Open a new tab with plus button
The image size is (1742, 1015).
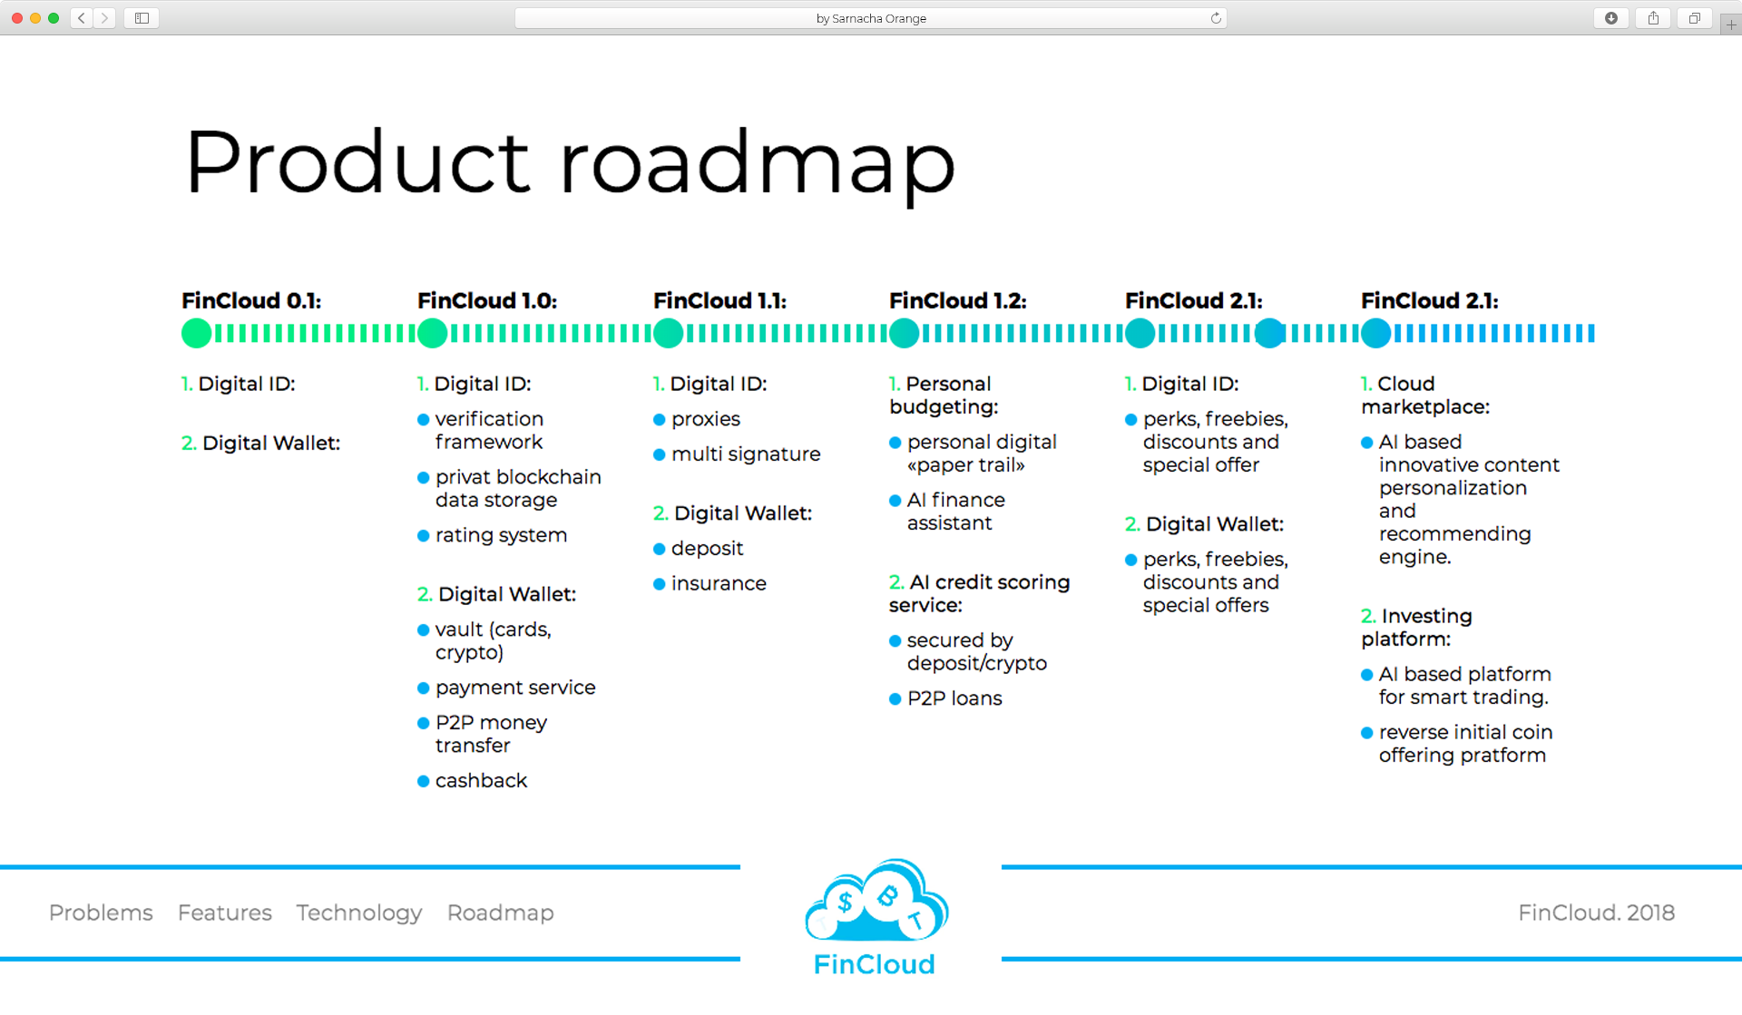(1731, 24)
